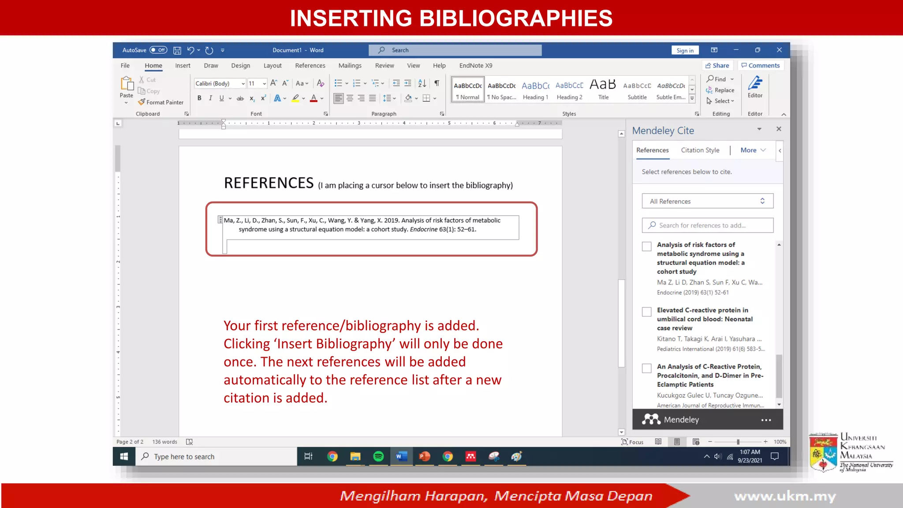The height and width of the screenshot is (508, 903).
Task: Switch to Read Mode view in status bar
Action: click(x=658, y=441)
